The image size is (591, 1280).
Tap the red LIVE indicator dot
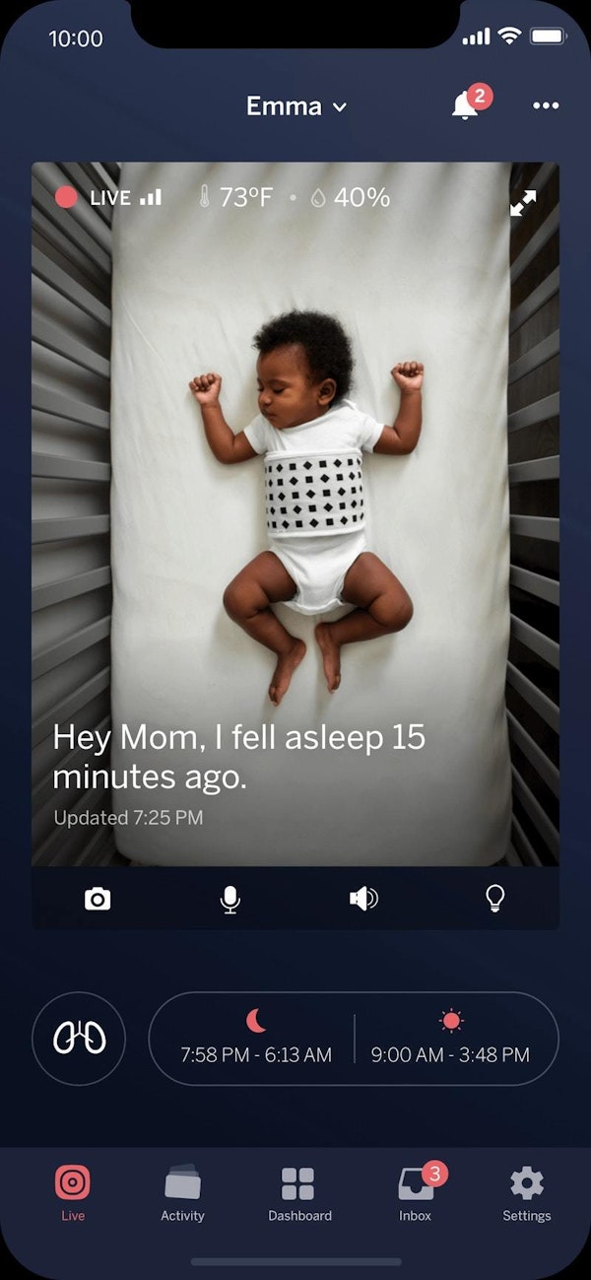click(x=66, y=197)
